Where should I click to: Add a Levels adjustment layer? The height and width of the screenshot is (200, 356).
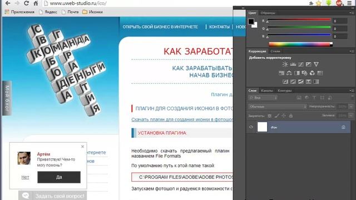pos(293,64)
